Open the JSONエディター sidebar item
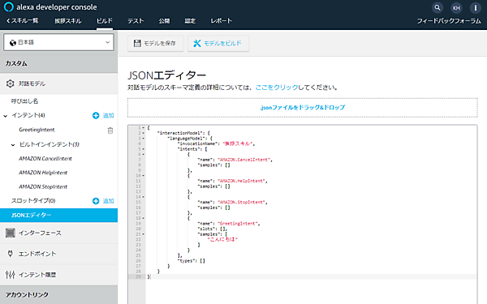The image size is (487, 304). 58,216
